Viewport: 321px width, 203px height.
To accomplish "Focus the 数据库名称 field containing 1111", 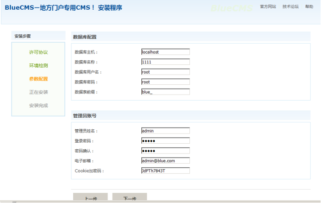I will pos(165,62).
